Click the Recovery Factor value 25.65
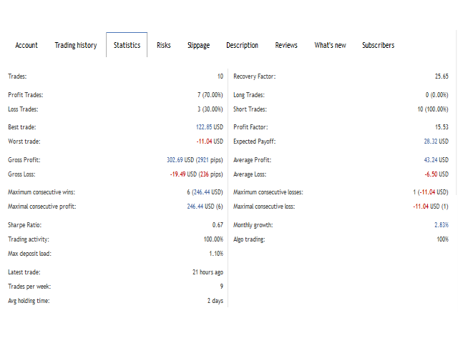 [x=441, y=76]
